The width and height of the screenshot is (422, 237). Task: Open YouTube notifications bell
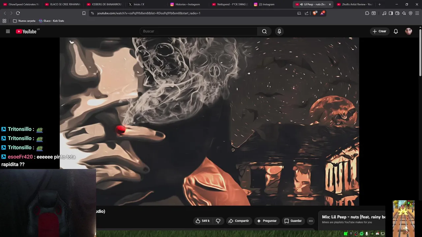click(x=396, y=31)
